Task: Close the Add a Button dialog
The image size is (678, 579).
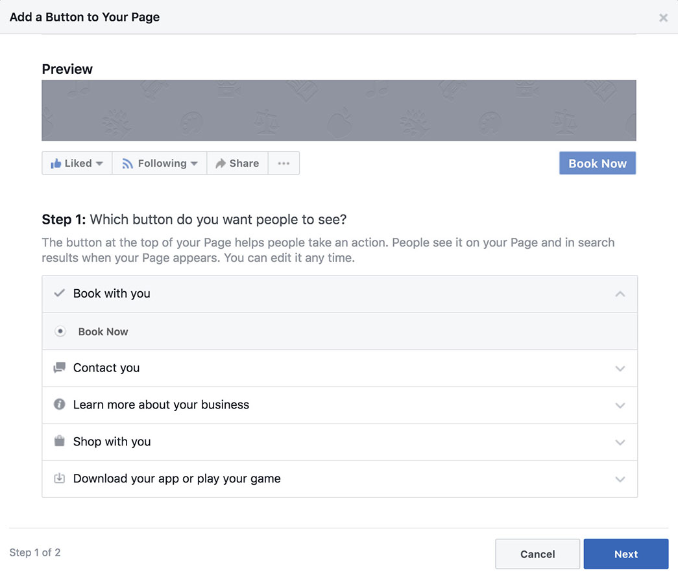Action: click(663, 18)
